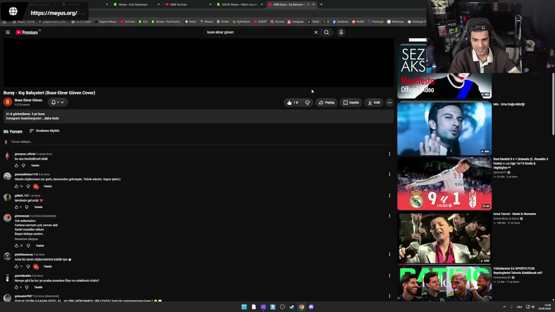
Task: Open the Sıralama ölçütü sort menu
Action: coord(44,131)
